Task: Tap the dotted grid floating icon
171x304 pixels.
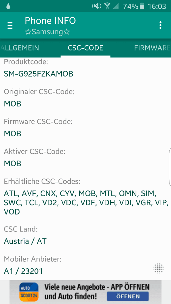Action: [x=159, y=268]
